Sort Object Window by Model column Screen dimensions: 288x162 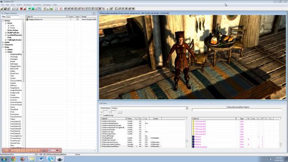(x=89, y=17)
